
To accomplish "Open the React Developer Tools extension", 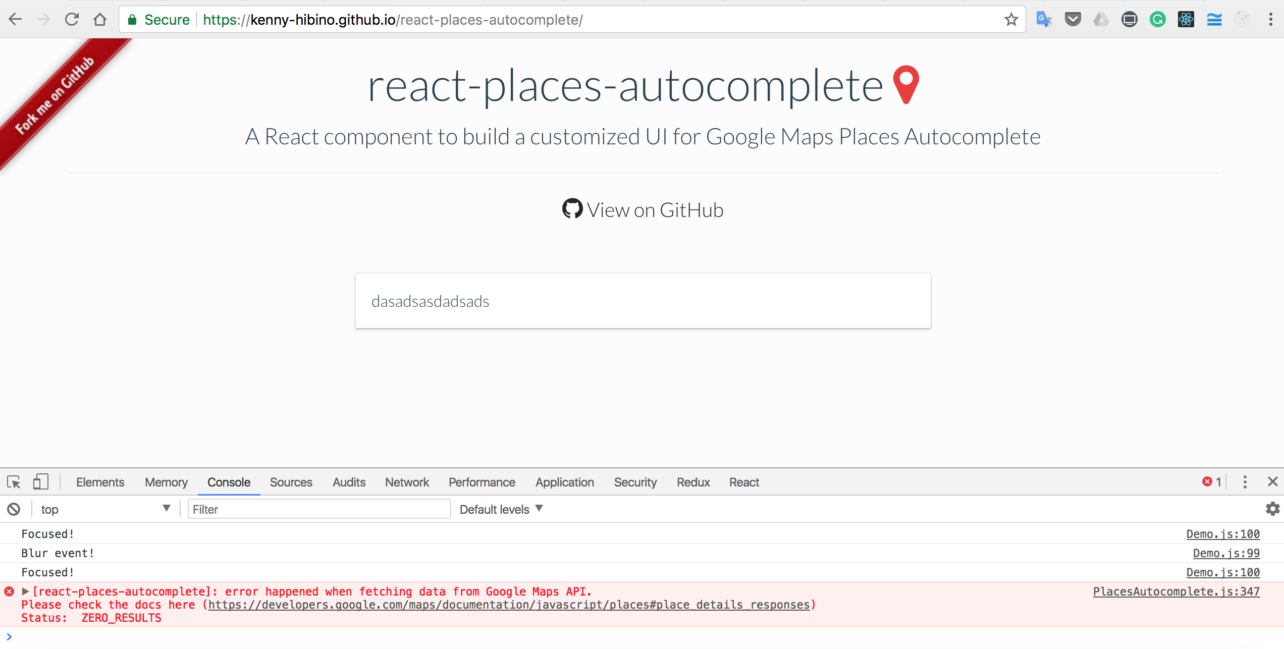I will pos(1186,19).
